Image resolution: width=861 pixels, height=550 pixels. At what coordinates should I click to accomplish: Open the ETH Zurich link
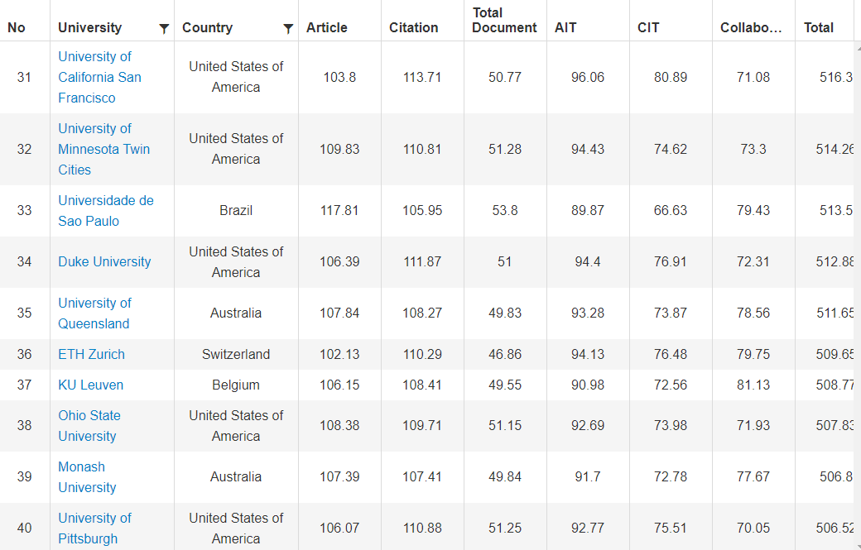91,354
